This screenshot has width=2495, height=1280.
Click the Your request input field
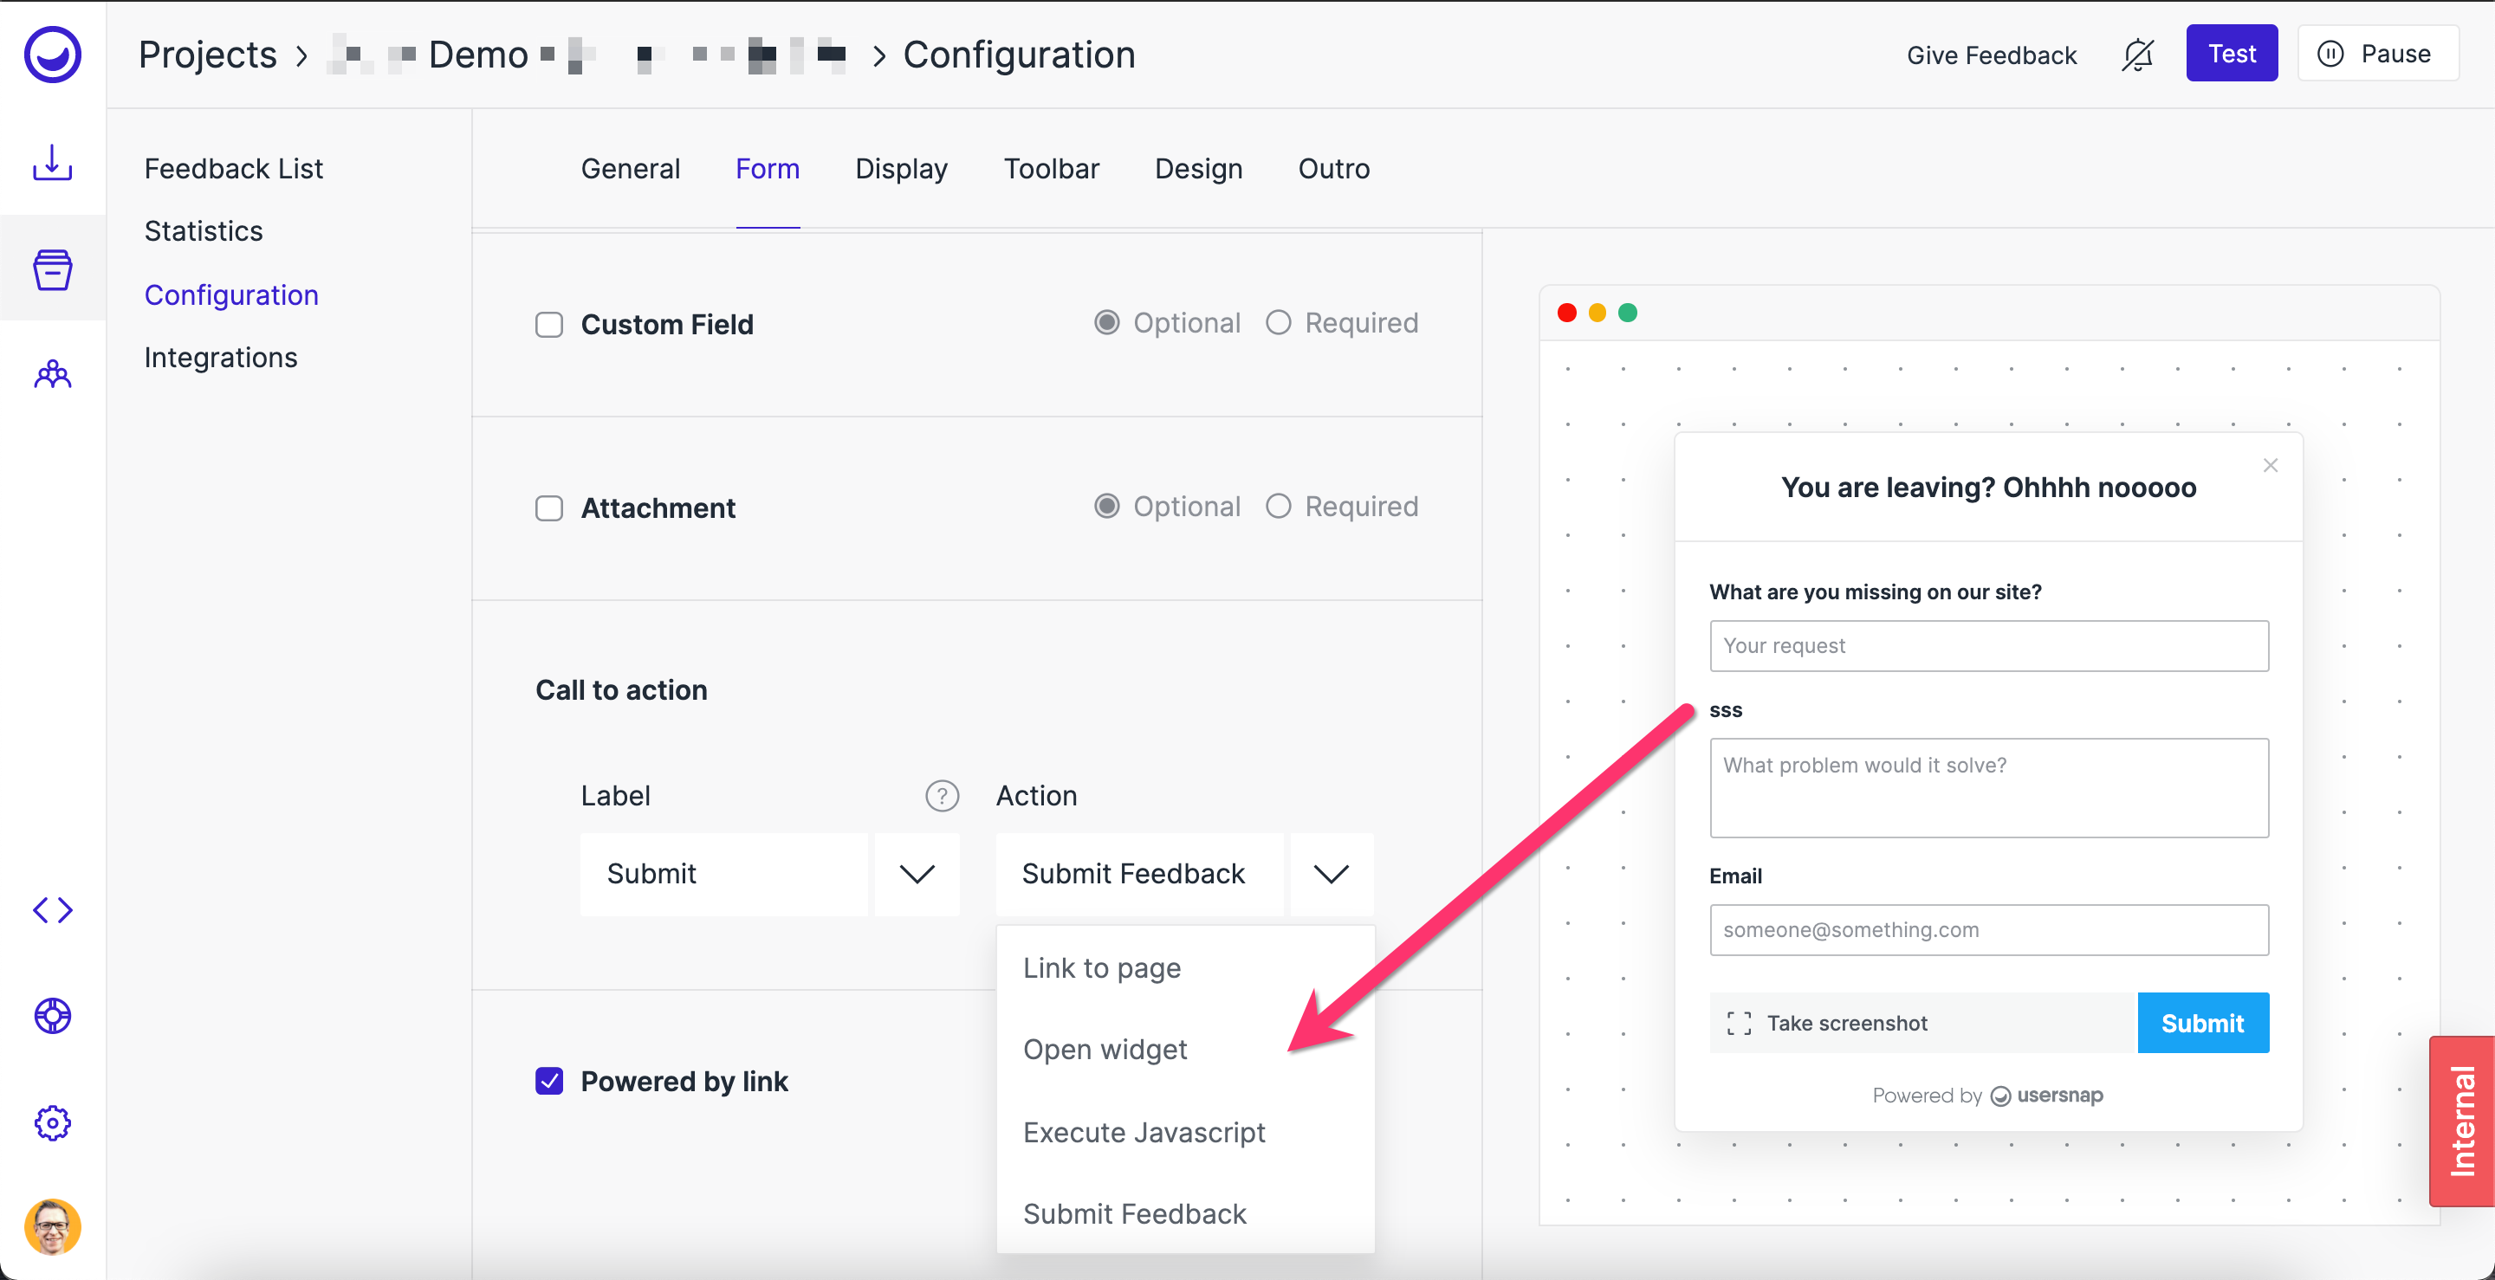[x=1989, y=646]
